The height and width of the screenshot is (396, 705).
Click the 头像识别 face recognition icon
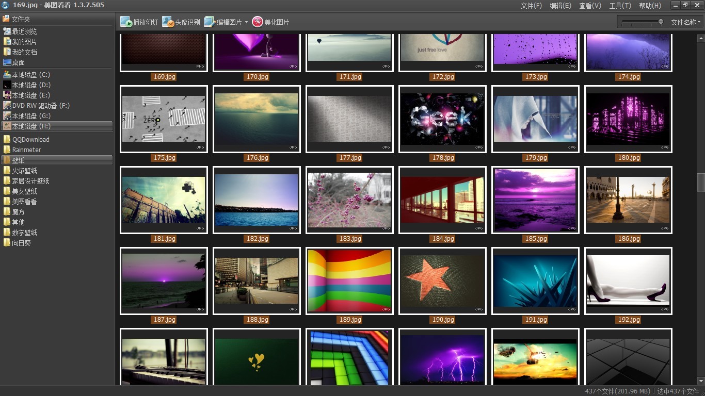[168, 22]
